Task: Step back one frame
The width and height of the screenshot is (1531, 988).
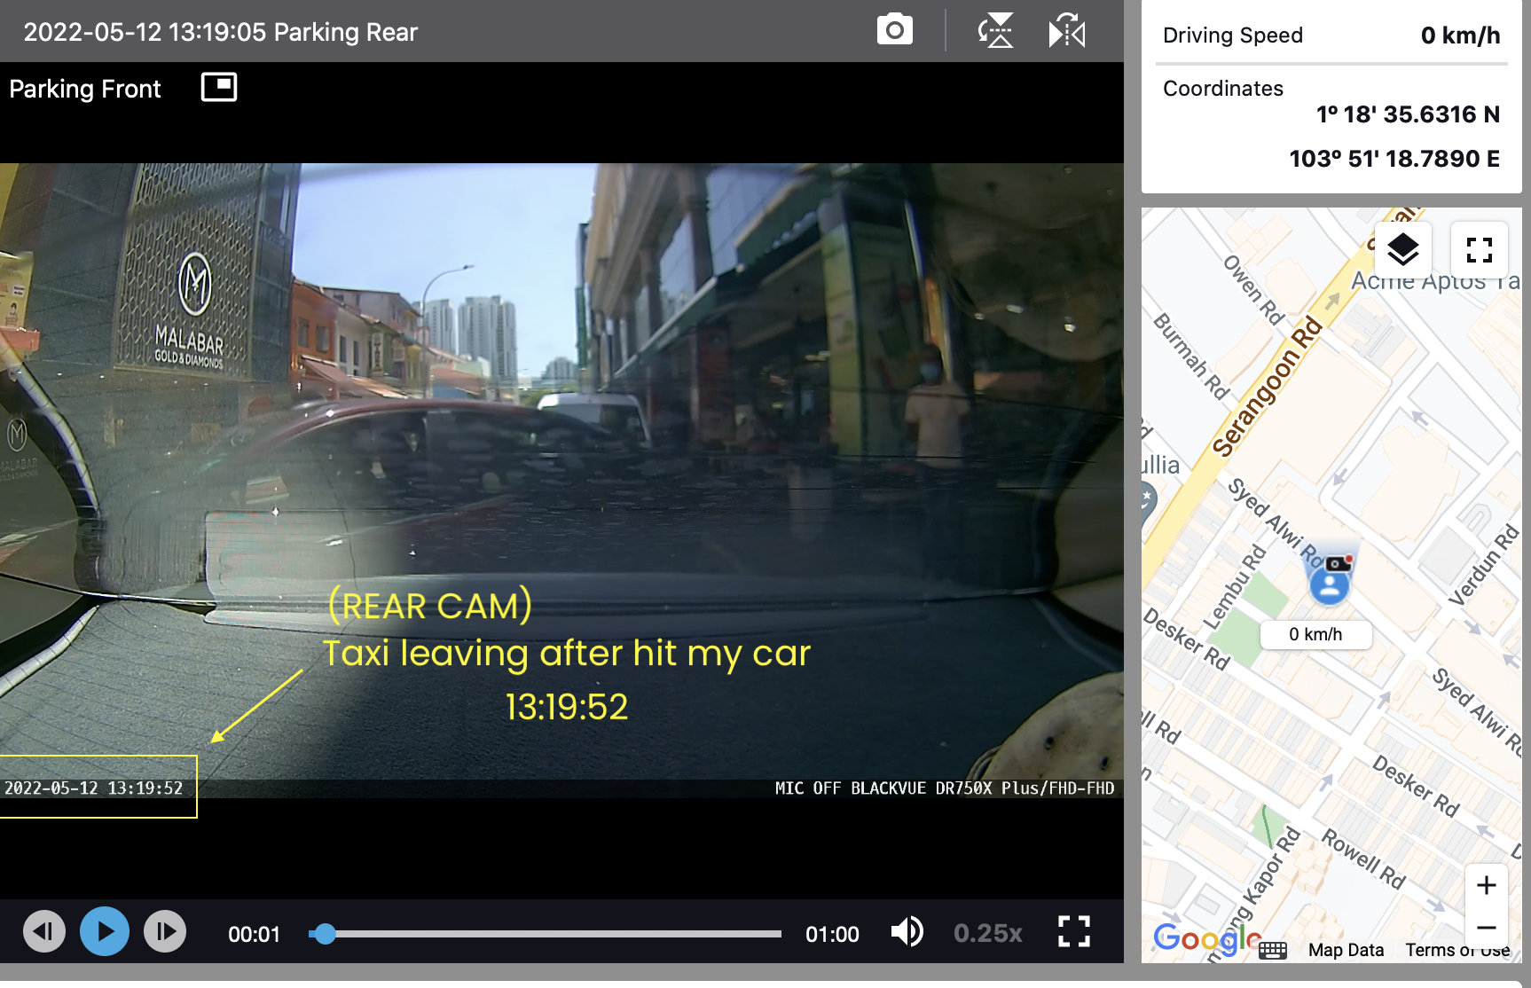Action: [43, 932]
